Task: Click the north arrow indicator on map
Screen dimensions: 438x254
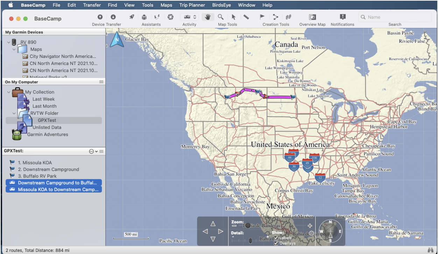Action: pos(117,39)
